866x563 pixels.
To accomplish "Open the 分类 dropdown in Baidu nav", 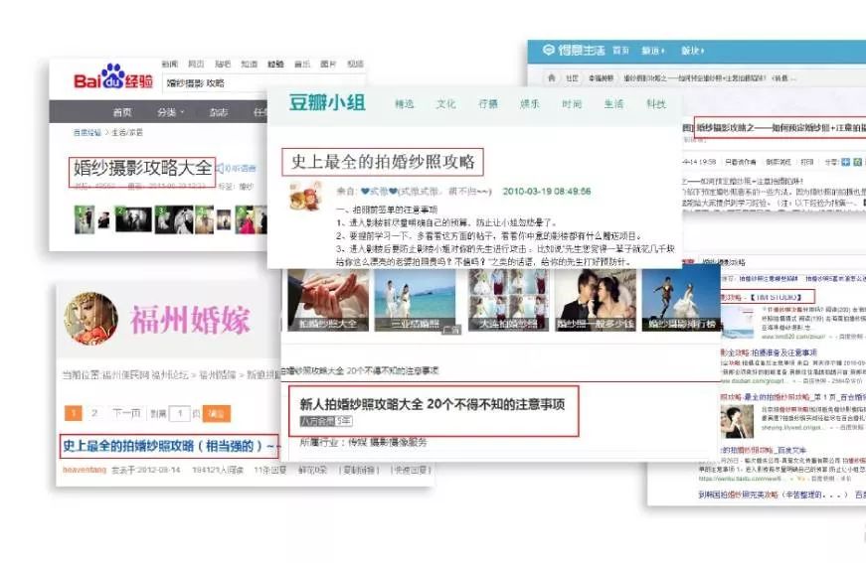I will coord(170,112).
